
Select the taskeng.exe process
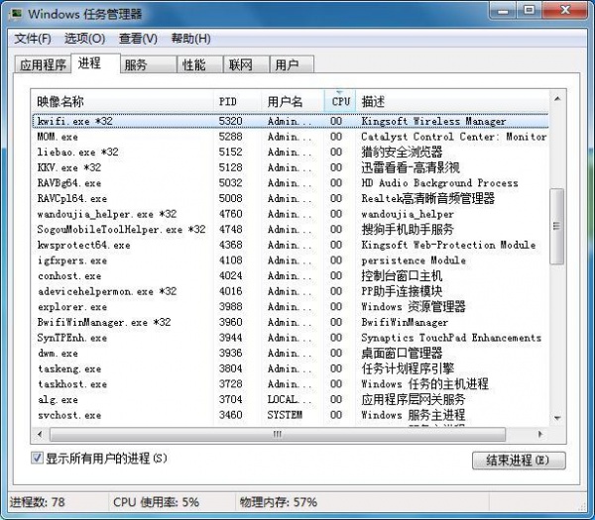pos(291,368)
